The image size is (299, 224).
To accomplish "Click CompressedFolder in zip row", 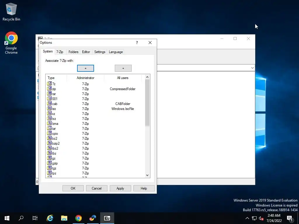I will (123, 89).
